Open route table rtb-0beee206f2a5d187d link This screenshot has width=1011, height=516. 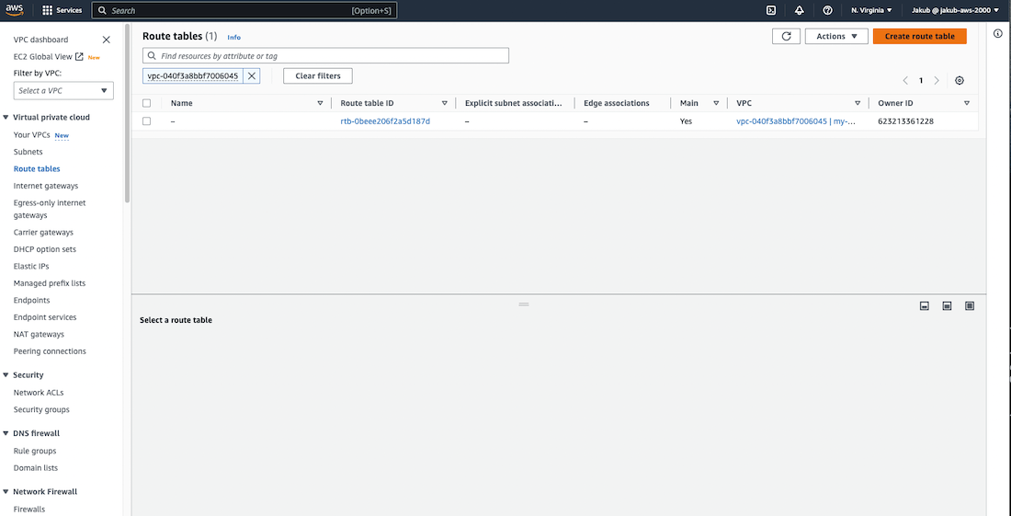(385, 121)
